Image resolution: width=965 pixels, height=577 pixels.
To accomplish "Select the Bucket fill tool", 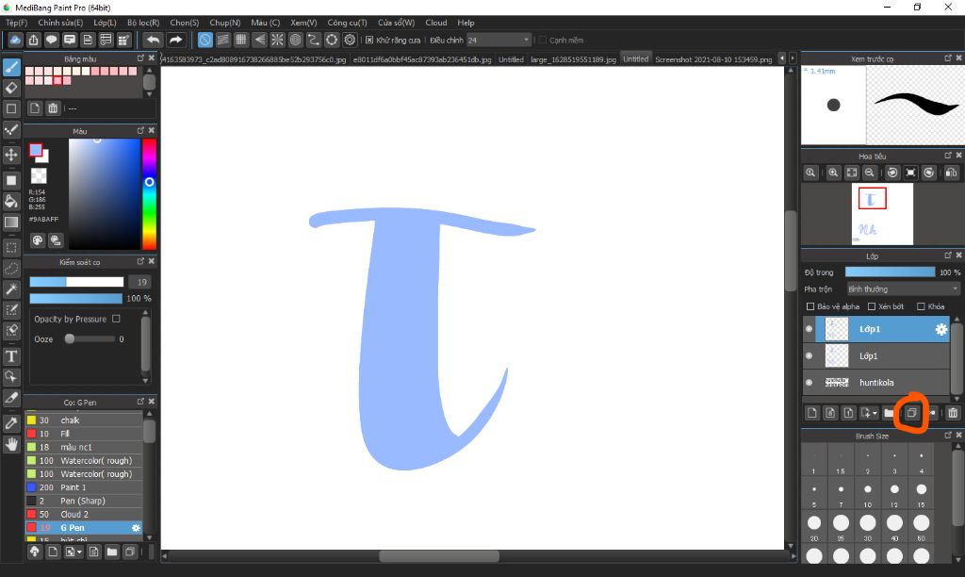I will click(x=11, y=201).
